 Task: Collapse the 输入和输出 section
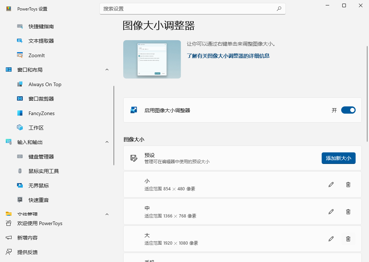(x=107, y=142)
